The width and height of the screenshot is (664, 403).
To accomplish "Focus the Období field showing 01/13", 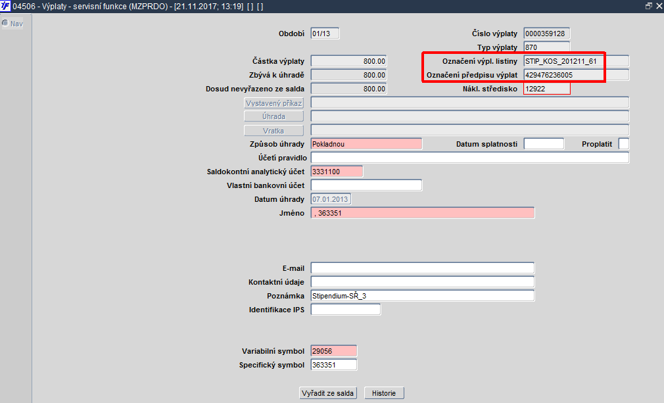I will [x=325, y=34].
